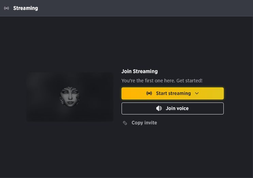Click the "Get started!" text portion
The height and width of the screenshot is (178, 253).
tap(189, 81)
